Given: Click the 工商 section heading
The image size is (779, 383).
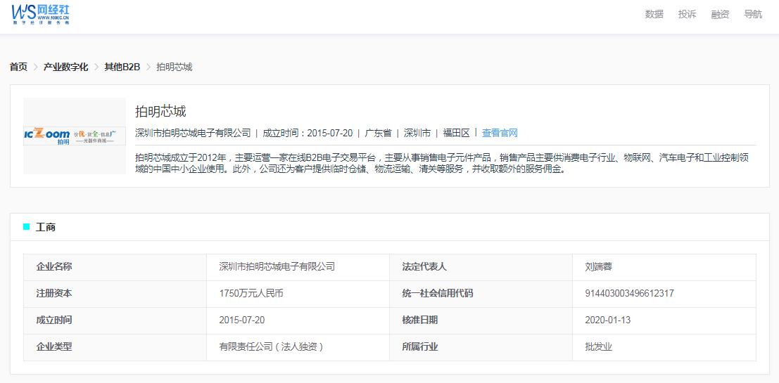Looking at the screenshot, I should (46, 227).
